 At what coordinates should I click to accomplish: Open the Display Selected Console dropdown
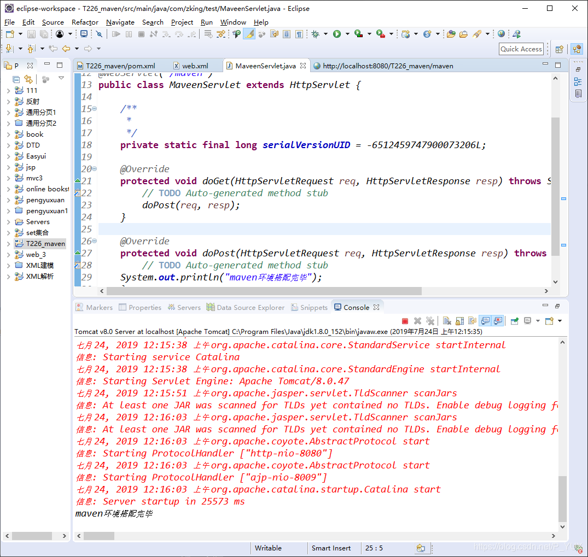(x=538, y=321)
